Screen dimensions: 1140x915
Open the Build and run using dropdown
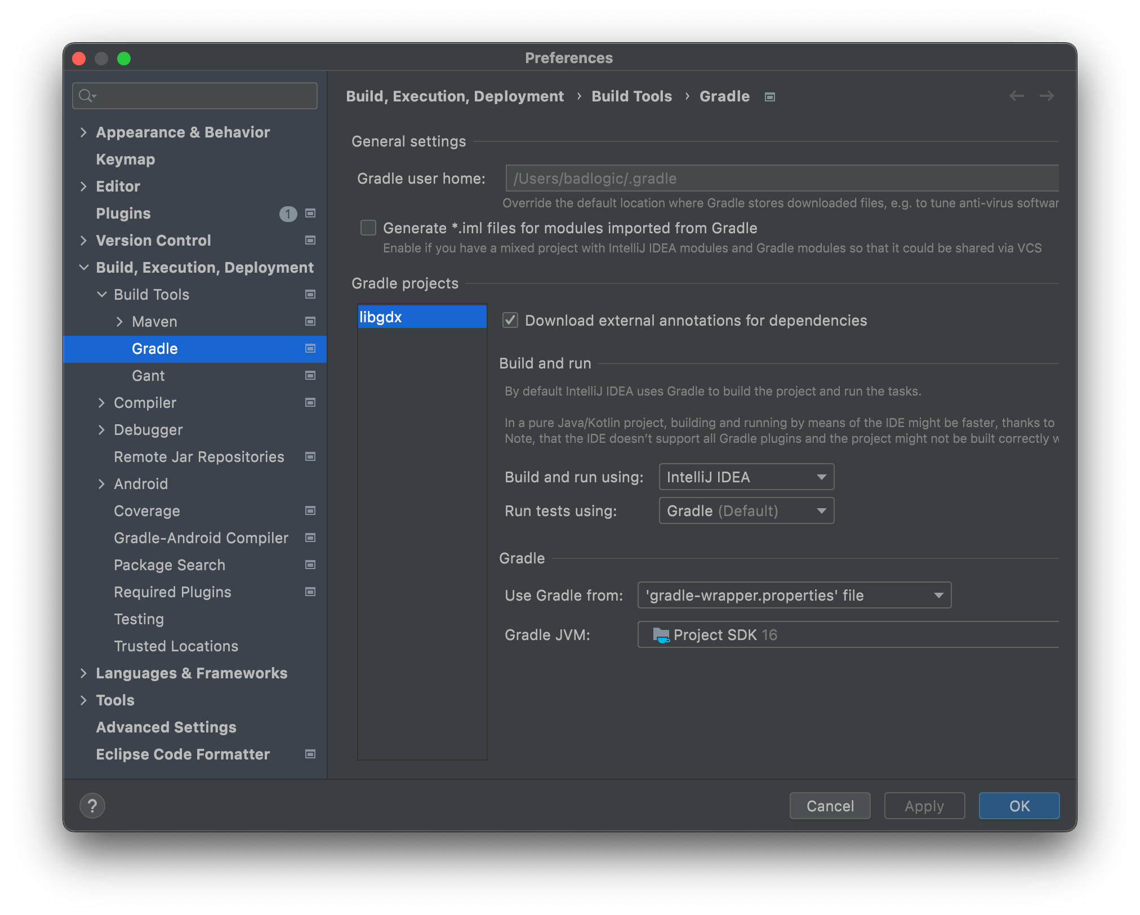[x=746, y=477]
